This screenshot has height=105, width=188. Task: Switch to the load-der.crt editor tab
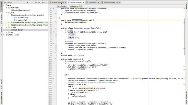pos(93,2)
